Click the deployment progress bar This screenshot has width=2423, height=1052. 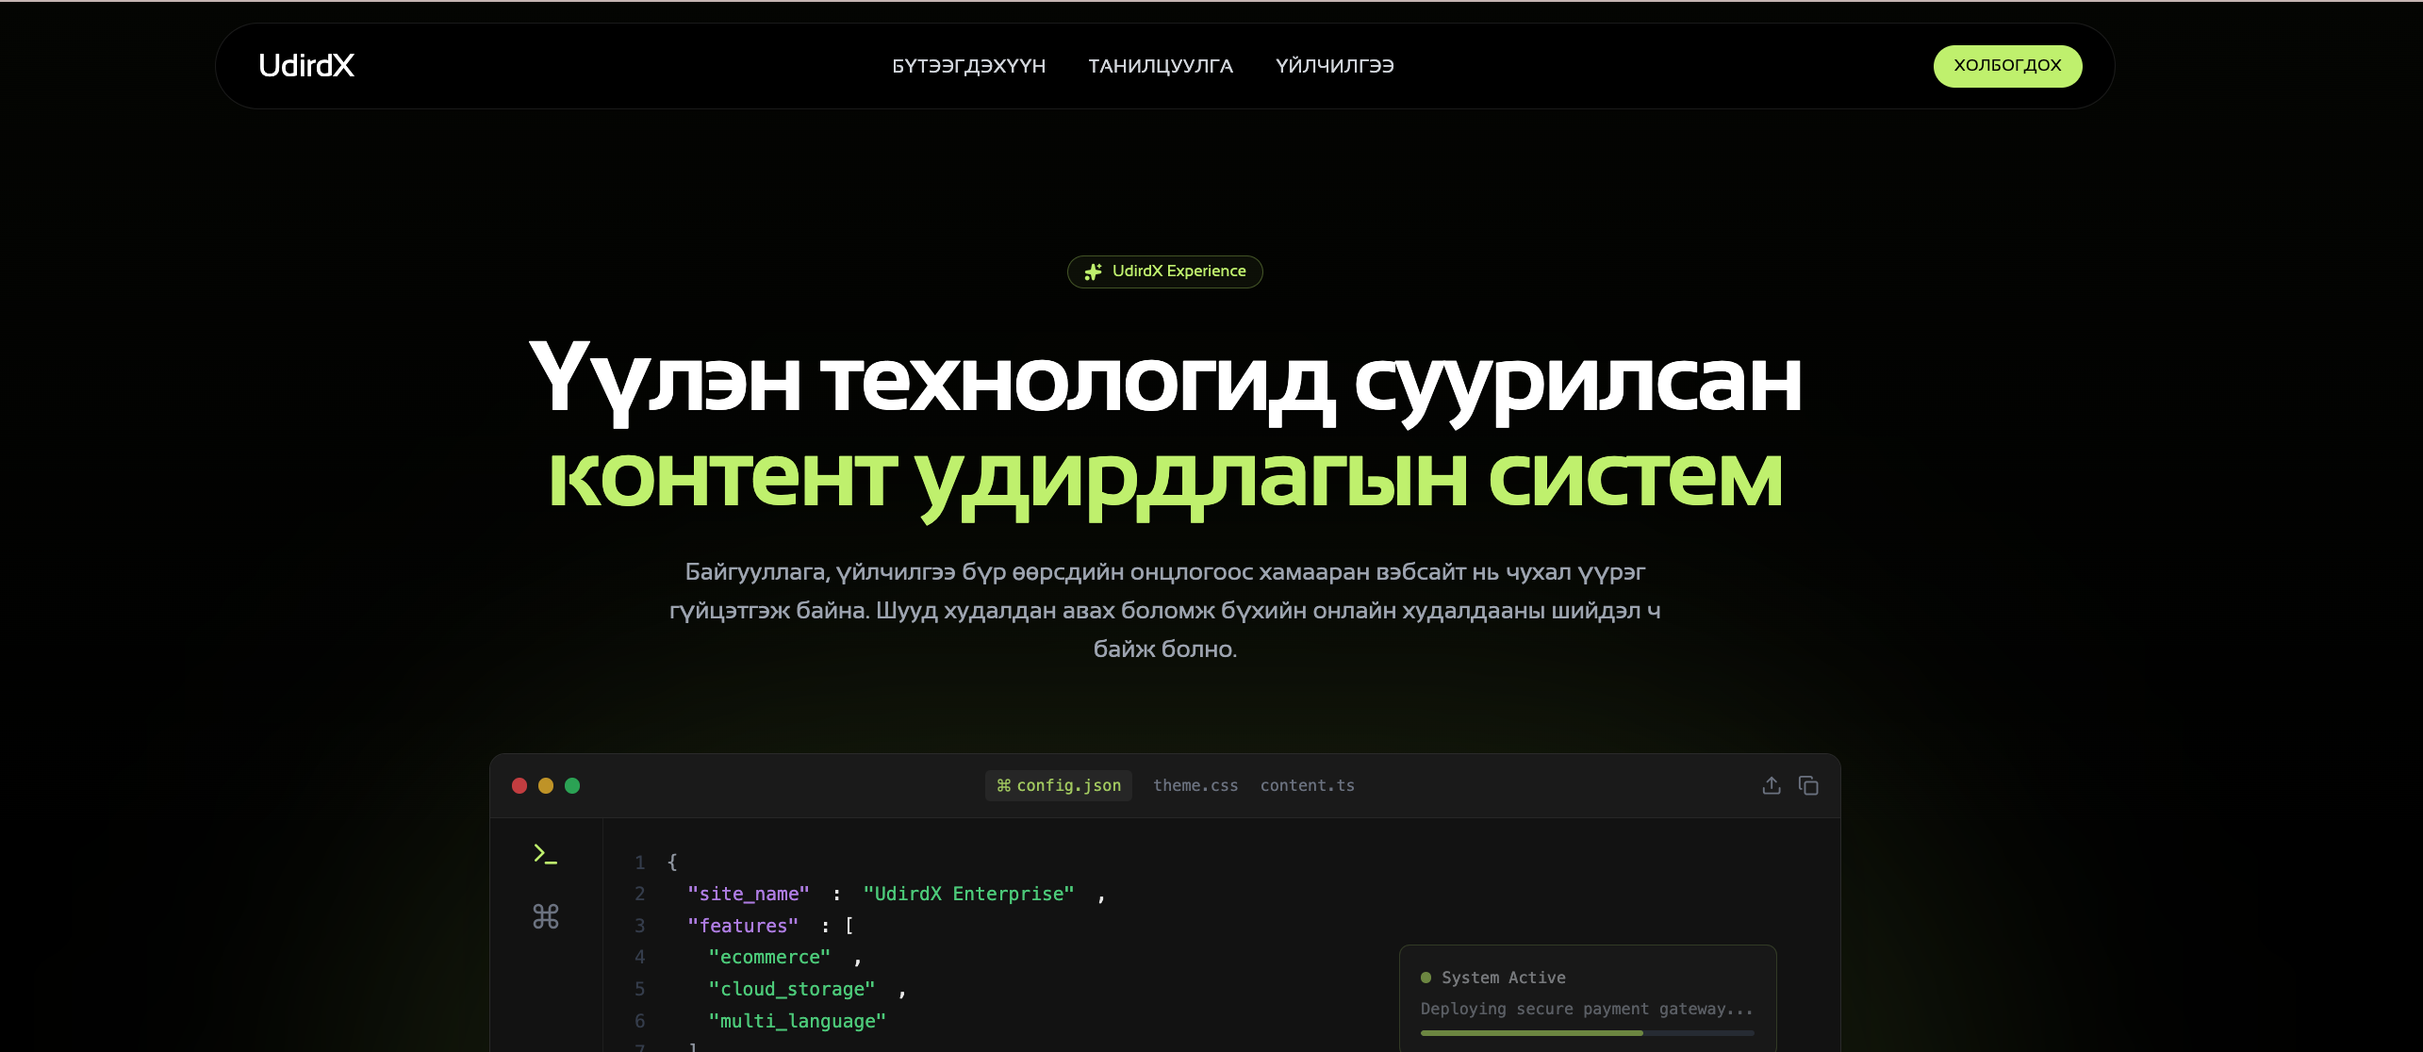[x=1587, y=1033]
